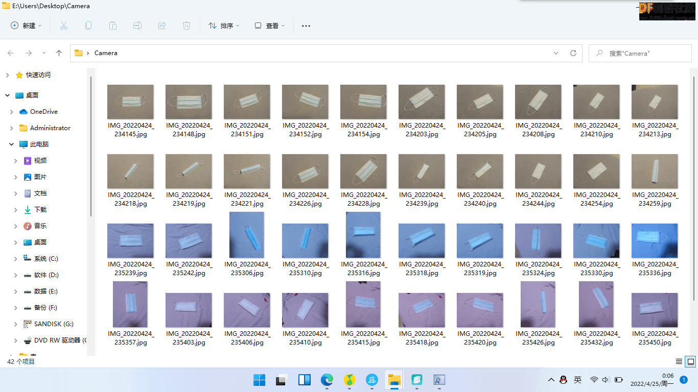The image size is (698, 392).
Task: Collapse the 桌面 root tree node
Action: click(x=7, y=95)
